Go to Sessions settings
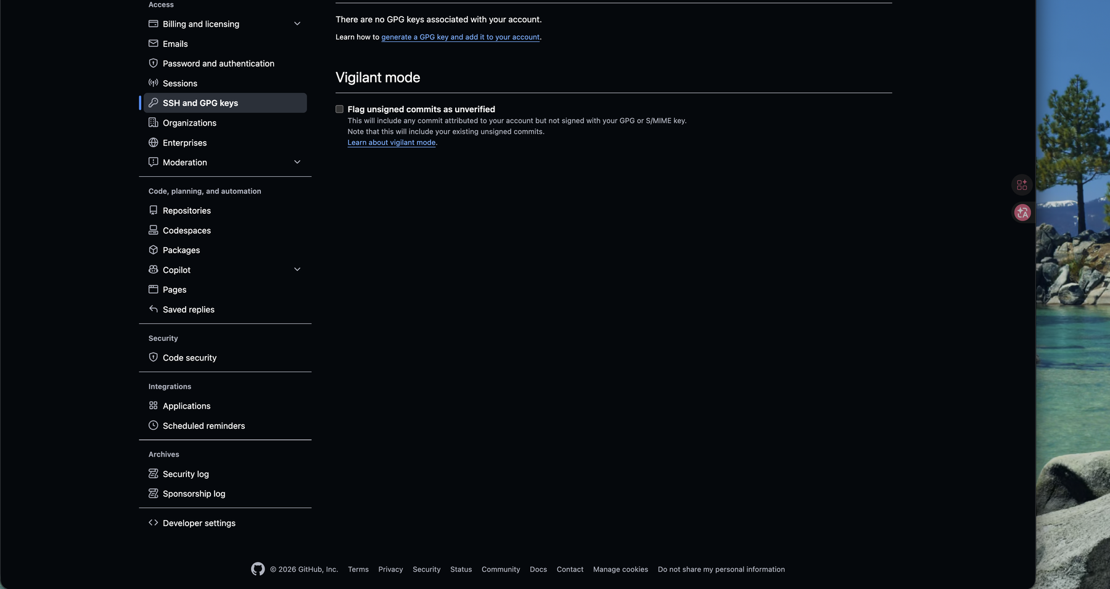The height and width of the screenshot is (589, 1110). pyautogui.click(x=225, y=83)
